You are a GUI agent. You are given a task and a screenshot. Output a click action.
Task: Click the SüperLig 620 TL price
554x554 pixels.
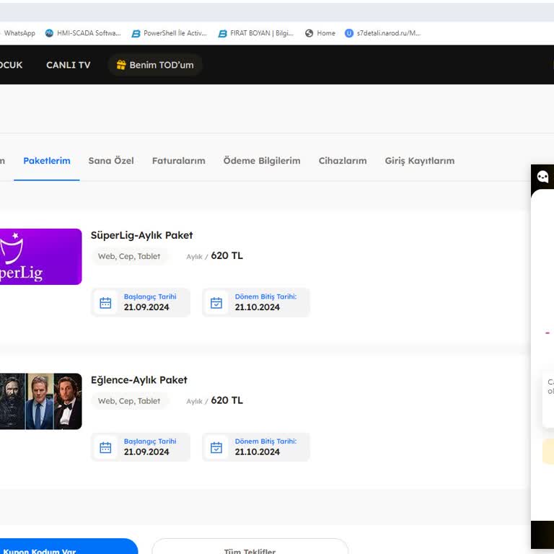[x=227, y=255]
